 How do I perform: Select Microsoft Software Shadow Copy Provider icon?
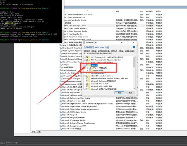pyautogui.click(x=60, y=123)
